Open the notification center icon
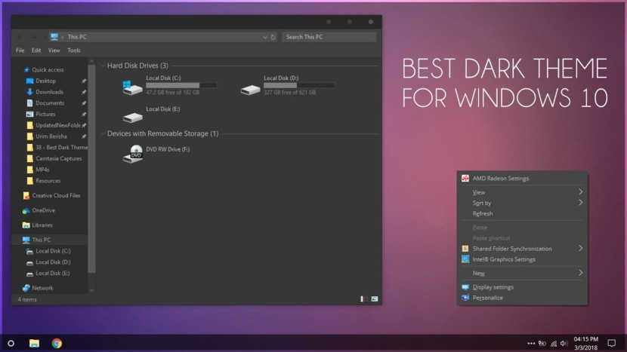Image resolution: width=627 pixels, height=352 pixels. [612, 343]
